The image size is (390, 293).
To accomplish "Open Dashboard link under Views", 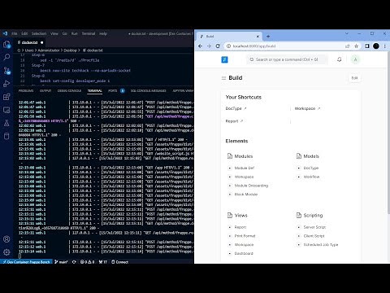I will click(244, 253).
